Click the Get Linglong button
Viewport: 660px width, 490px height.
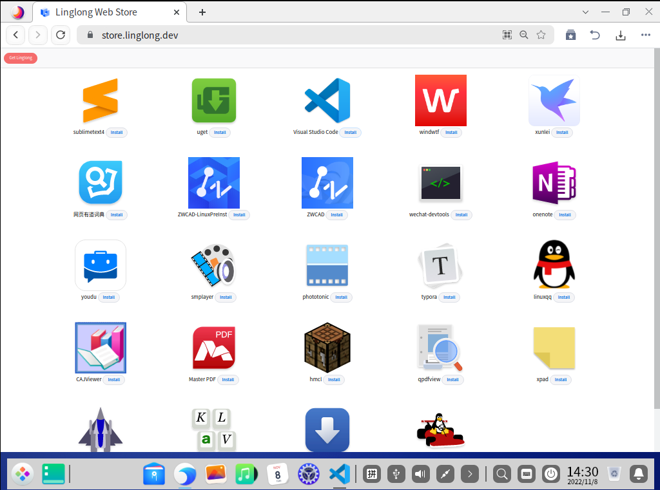coord(21,58)
